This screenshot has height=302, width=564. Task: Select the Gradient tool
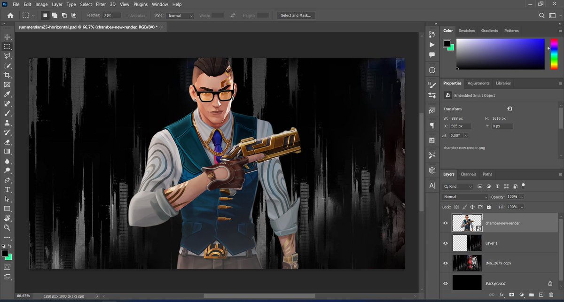pos(7,151)
